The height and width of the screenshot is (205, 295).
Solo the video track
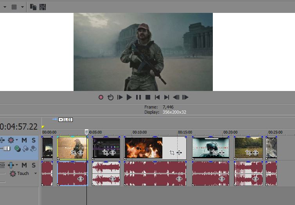click(34, 140)
